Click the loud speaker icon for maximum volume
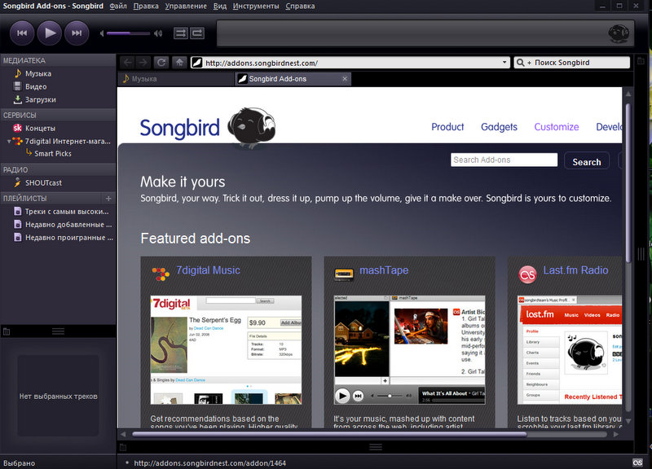Image resolution: width=652 pixels, height=469 pixels. pyautogui.click(x=158, y=33)
